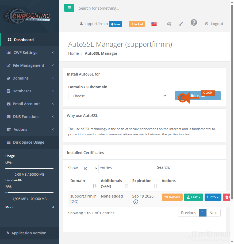Viewport: 234px width, 244px height.
Task: Click the New notifications bell badge
Action: click(x=116, y=24)
